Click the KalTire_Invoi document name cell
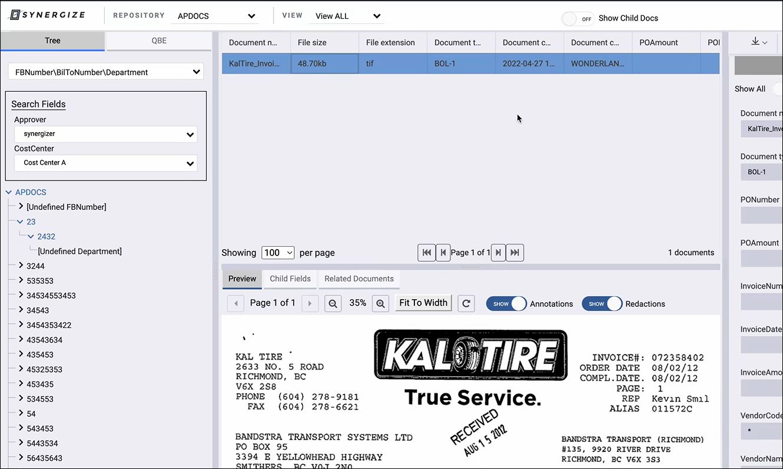This screenshot has width=783, height=469. [x=256, y=63]
